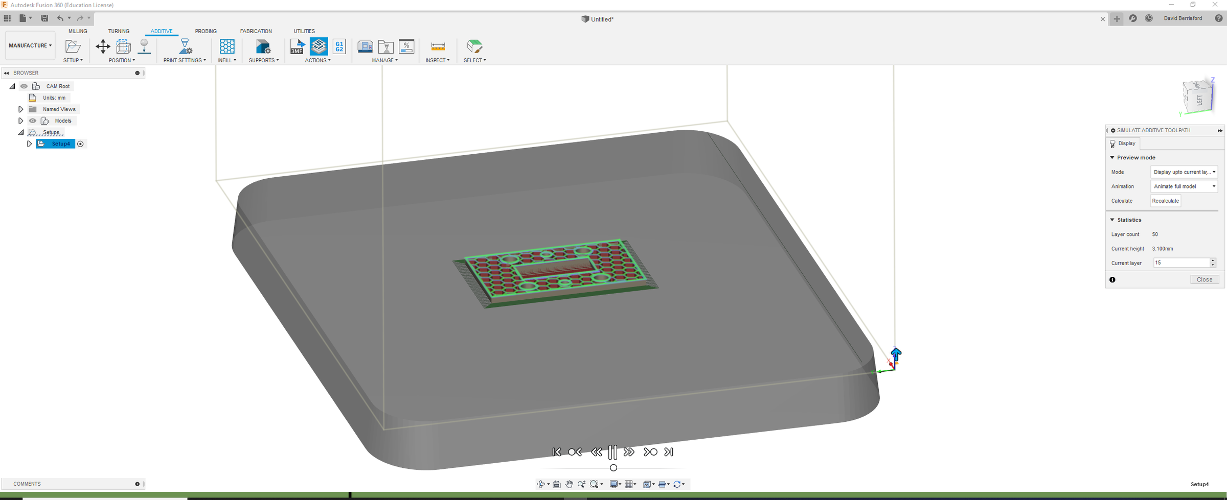The height and width of the screenshot is (500, 1227).
Task: Click the Export 3MF icon
Action: tap(298, 46)
